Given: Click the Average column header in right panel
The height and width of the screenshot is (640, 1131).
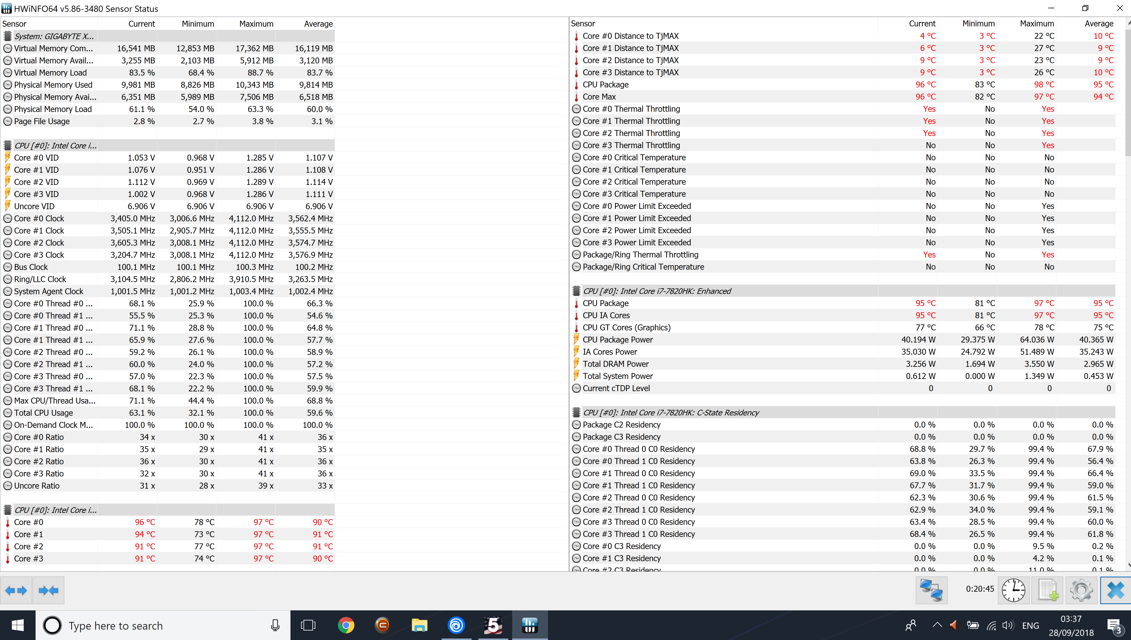Looking at the screenshot, I should 1098,24.
